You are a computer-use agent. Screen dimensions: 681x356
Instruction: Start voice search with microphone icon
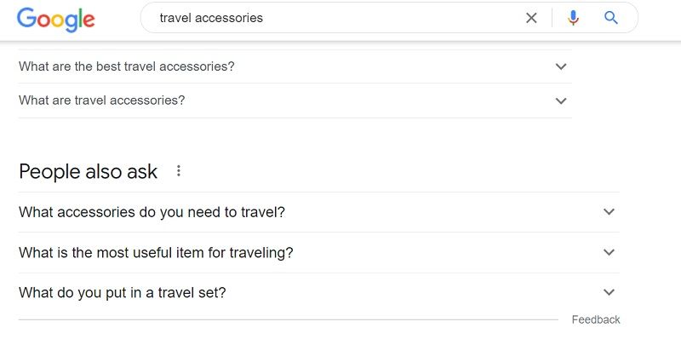pos(573,18)
